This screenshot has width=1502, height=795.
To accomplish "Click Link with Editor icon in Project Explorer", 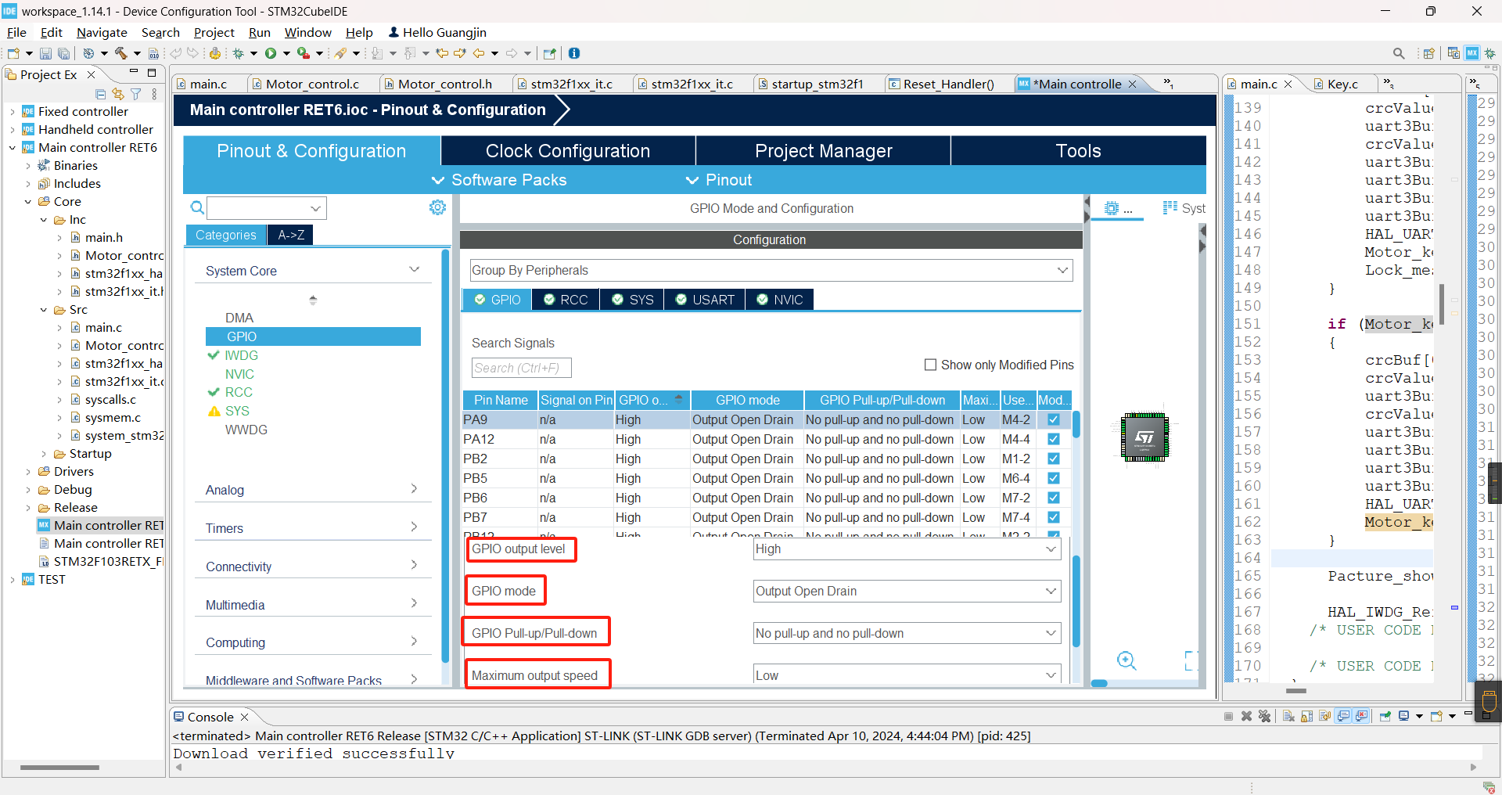I will (119, 94).
